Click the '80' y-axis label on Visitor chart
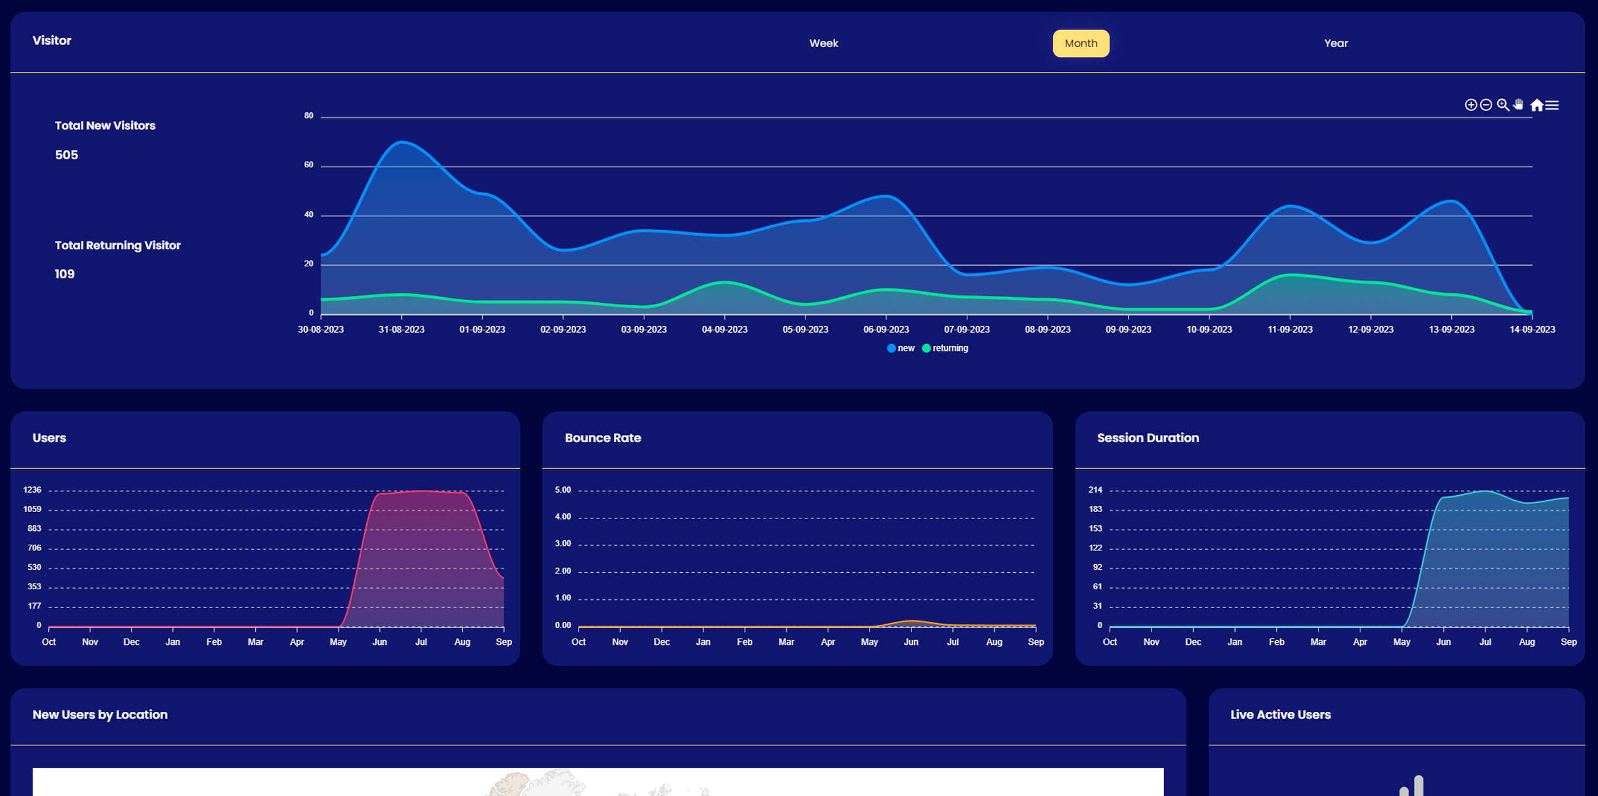Screen dimensions: 1598x796 [x=308, y=116]
